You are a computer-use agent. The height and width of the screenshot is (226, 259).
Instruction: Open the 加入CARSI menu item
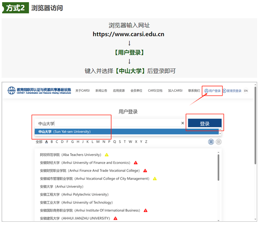click(175, 91)
